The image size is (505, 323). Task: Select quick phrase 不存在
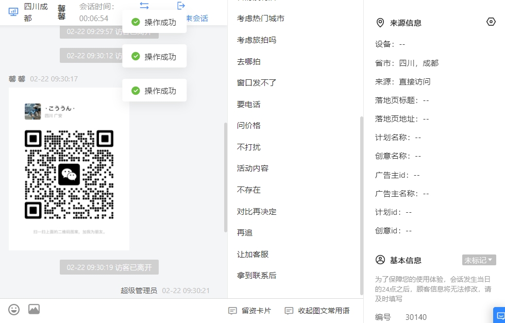248,190
